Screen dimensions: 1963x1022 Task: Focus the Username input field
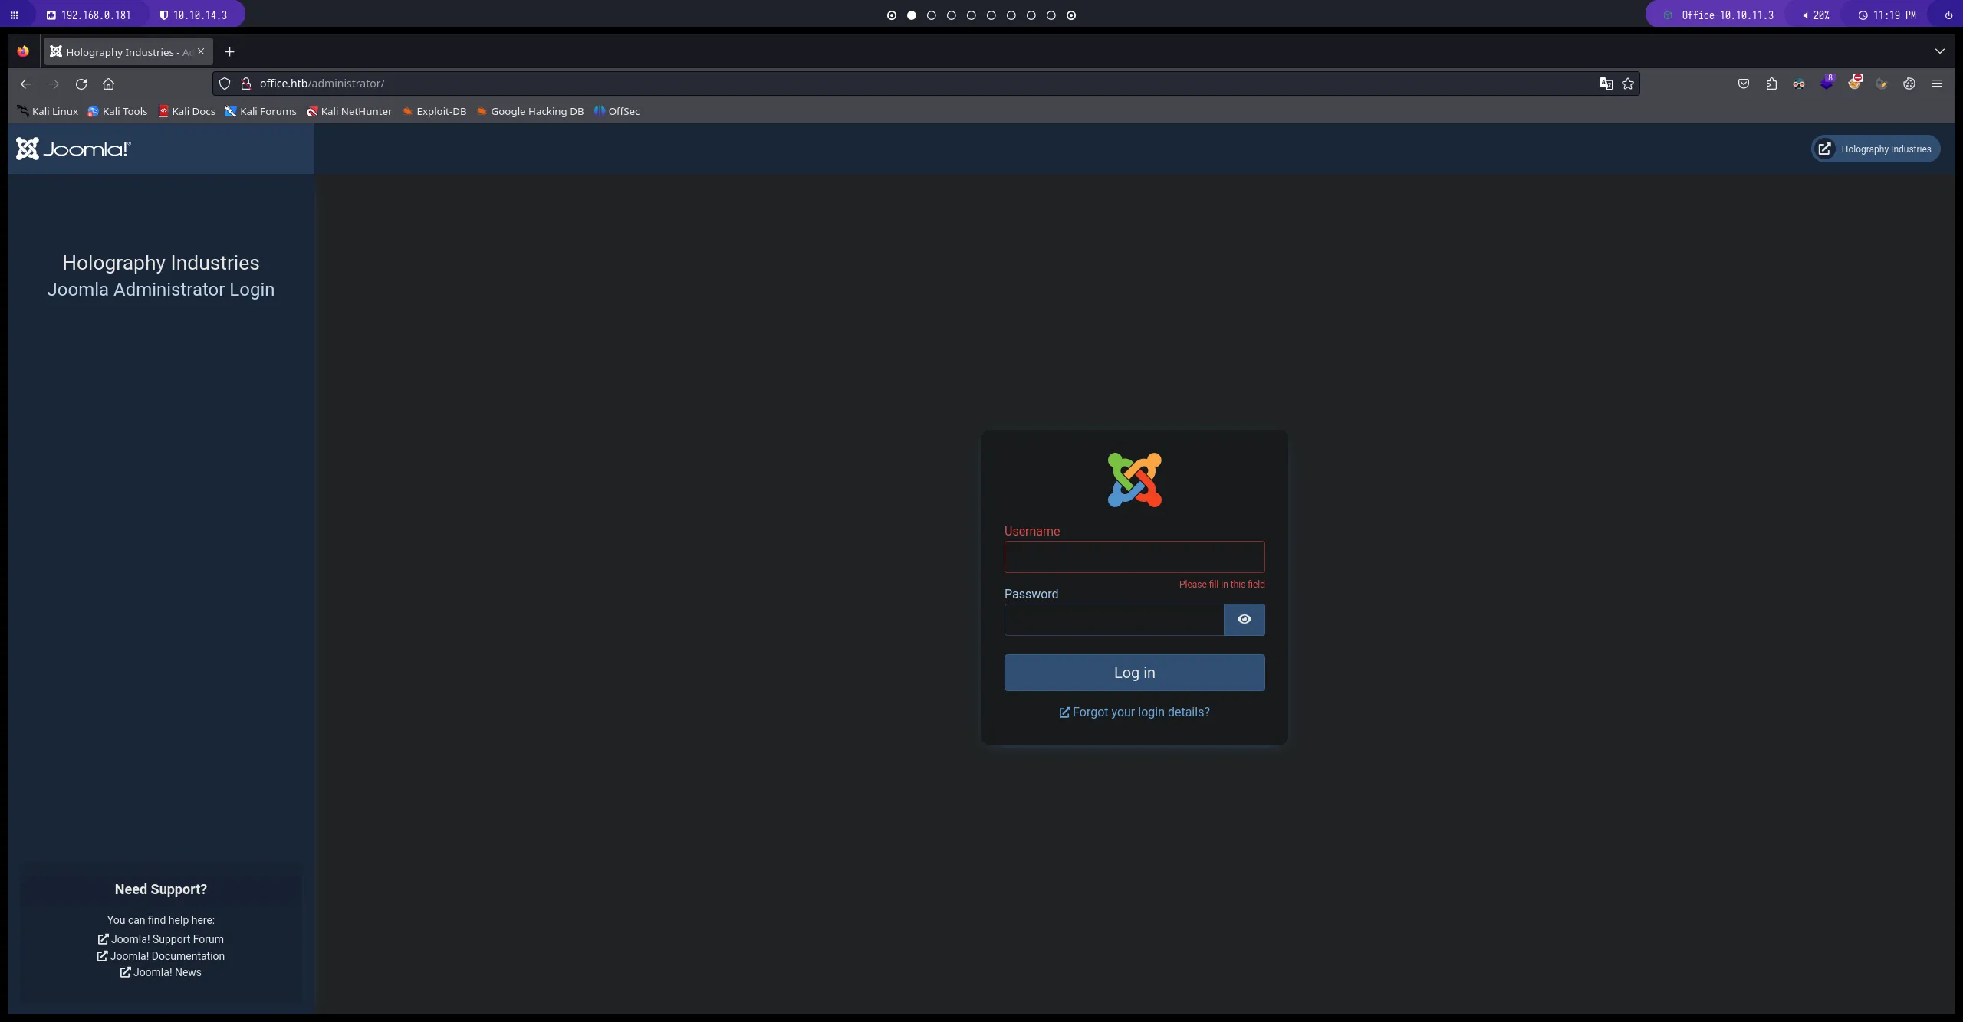(1134, 557)
